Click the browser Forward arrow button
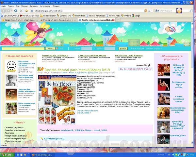196x157 pixels. click(x=8, y=11)
